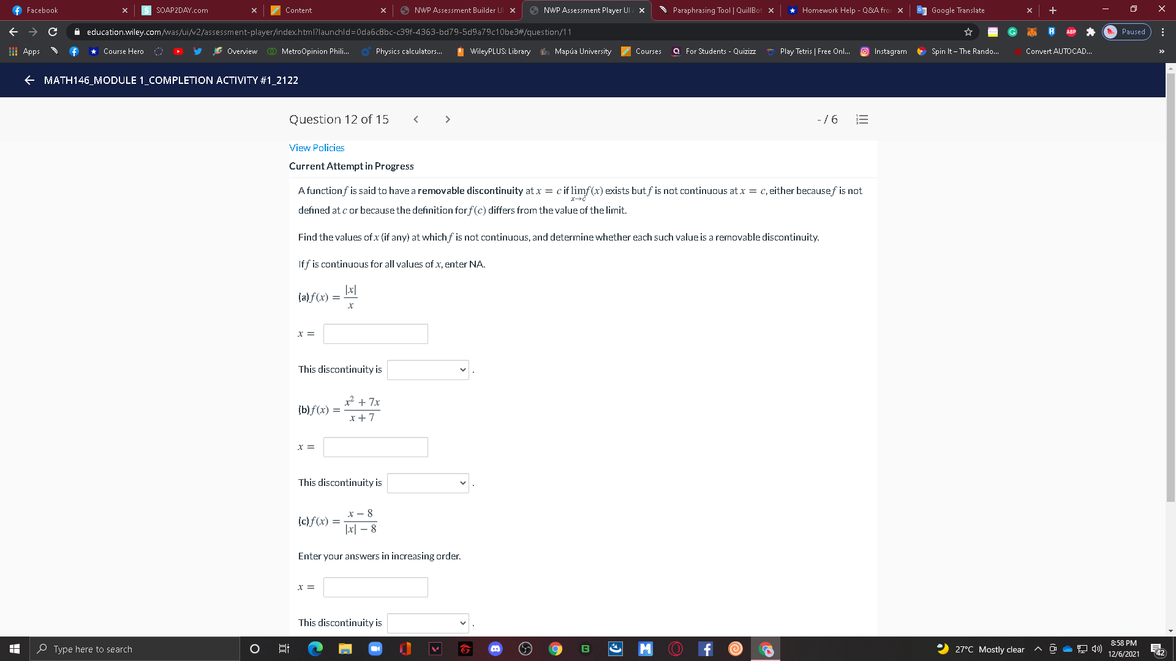Open the first 'This discontinuity is' dropdown

[428, 370]
